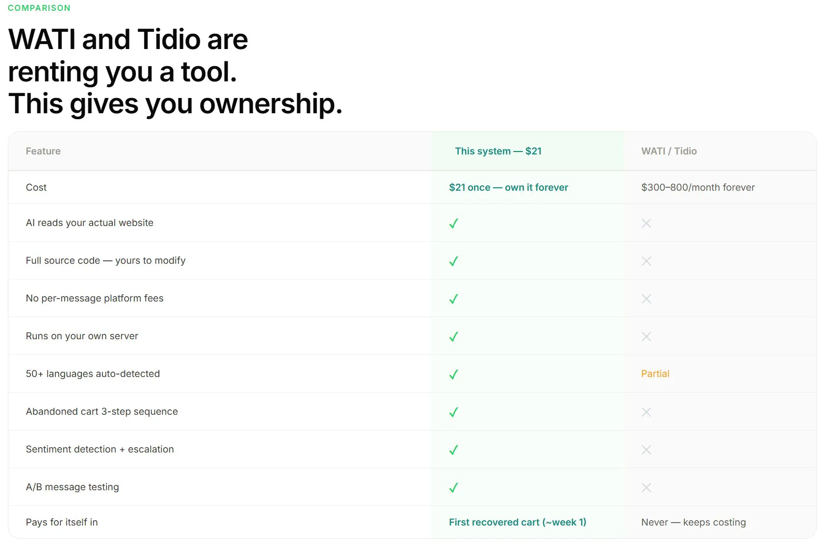Click gray X for AI reads your actual website
This screenshot has height=553, width=828.
coord(646,223)
